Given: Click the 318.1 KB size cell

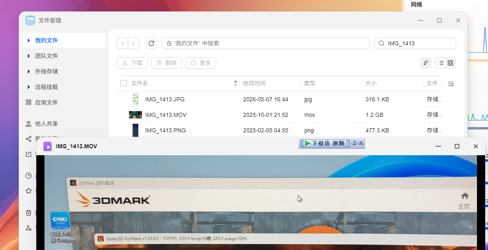Looking at the screenshot, I should pos(377,99).
